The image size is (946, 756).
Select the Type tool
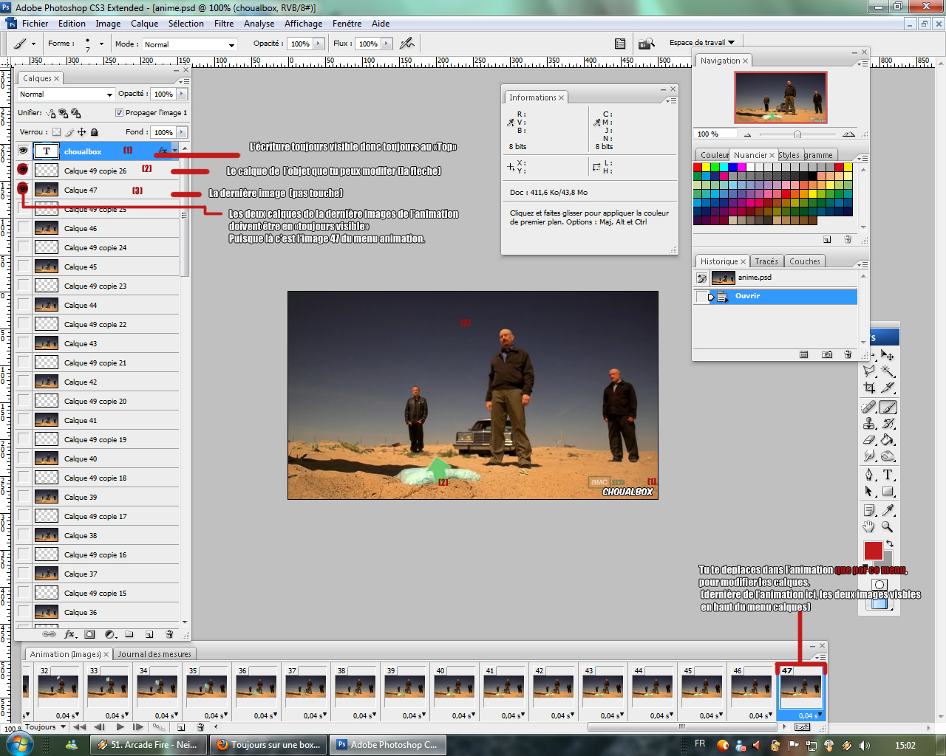888,475
